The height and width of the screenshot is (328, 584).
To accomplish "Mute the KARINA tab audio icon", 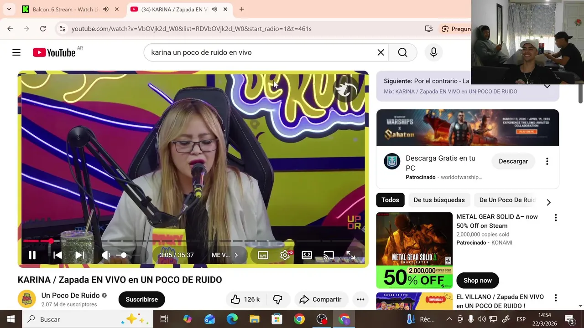I will pyautogui.click(x=214, y=9).
